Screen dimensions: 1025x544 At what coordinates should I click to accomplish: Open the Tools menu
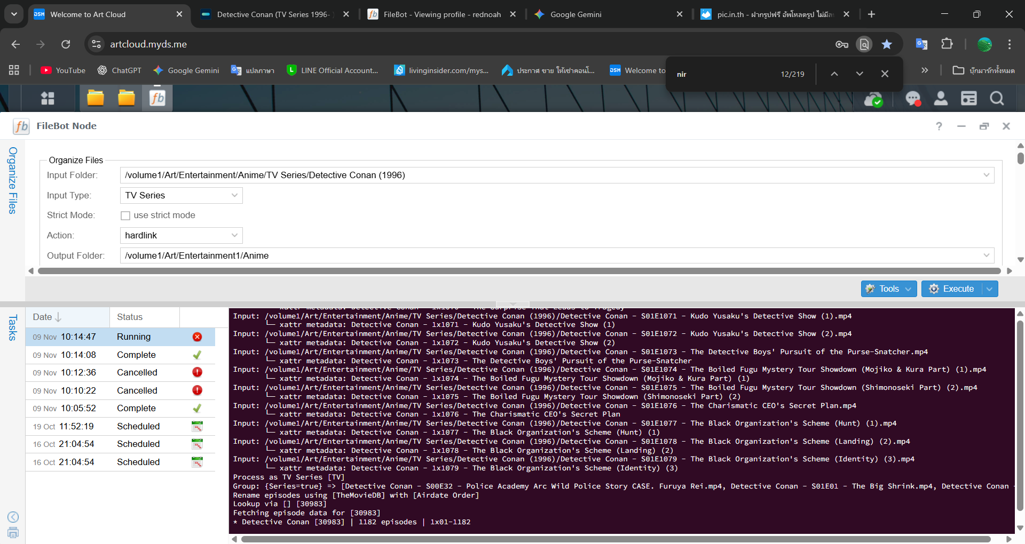click(888, 289)
